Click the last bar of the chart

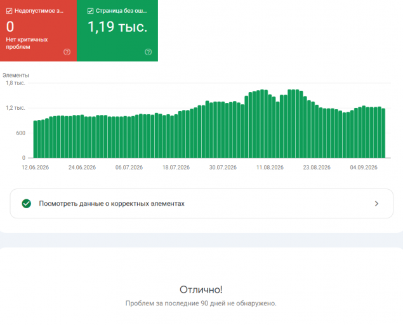pos(383,133)
